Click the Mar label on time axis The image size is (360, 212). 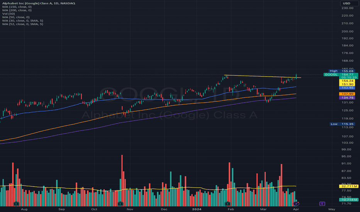tap(263, 209)
